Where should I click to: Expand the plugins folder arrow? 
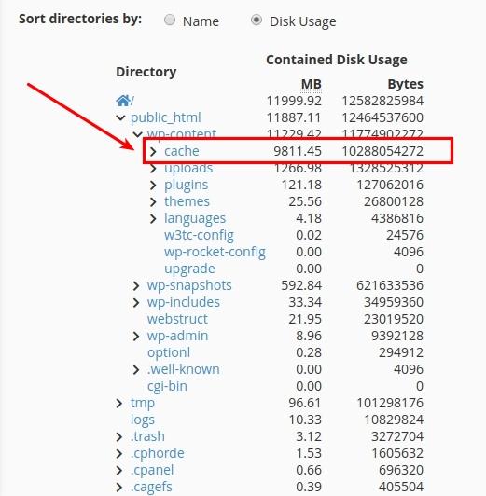coord(153,185)
